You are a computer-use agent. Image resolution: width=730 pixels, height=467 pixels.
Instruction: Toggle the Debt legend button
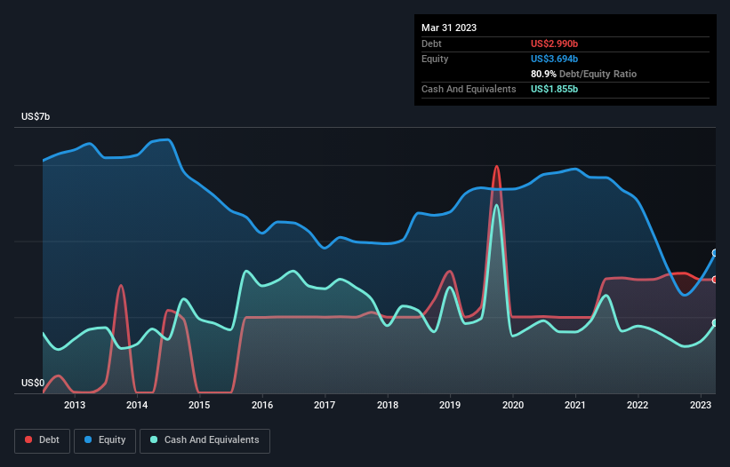click(x=43, y=440)
